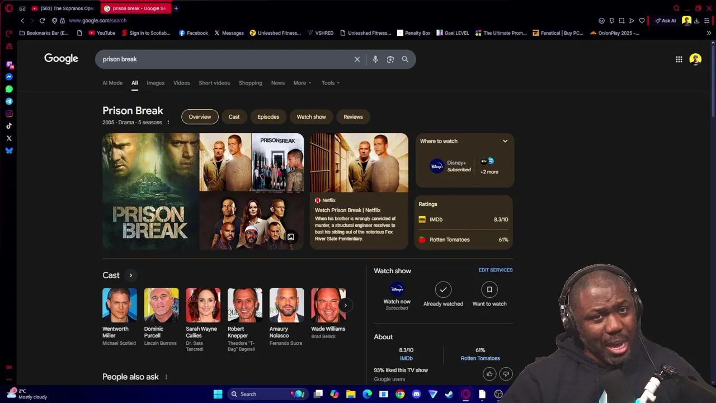Open Instagram in the Opera sidebar

tap(9, 114)
